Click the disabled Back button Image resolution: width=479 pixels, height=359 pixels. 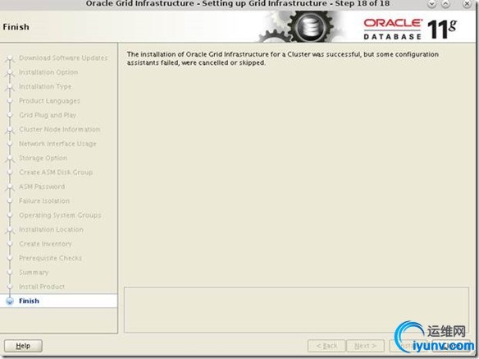[326, 346]
